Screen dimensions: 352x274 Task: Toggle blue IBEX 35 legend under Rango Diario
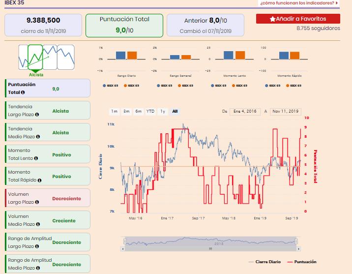(111, 86)
